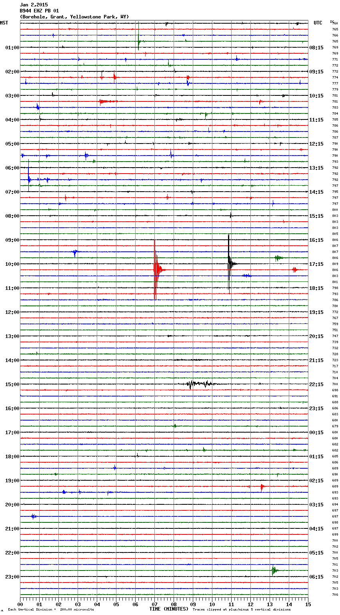This screenshot has width=340, height=615.
Task: Select the '01:15' UTC row label
Action: [316, 457]
